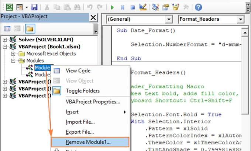The image size is (251, 151).
Task: Expand the Microsoft Excel Objects folder
Action: coord(13,54)
